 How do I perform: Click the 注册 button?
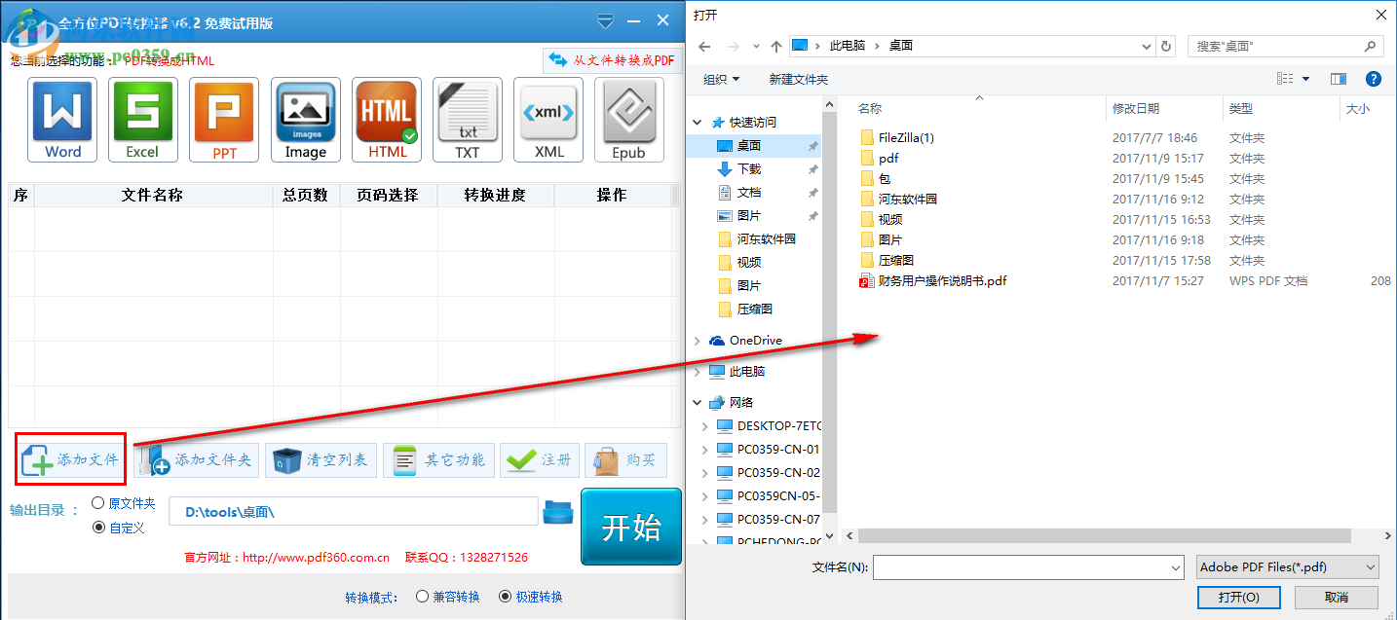541,460
